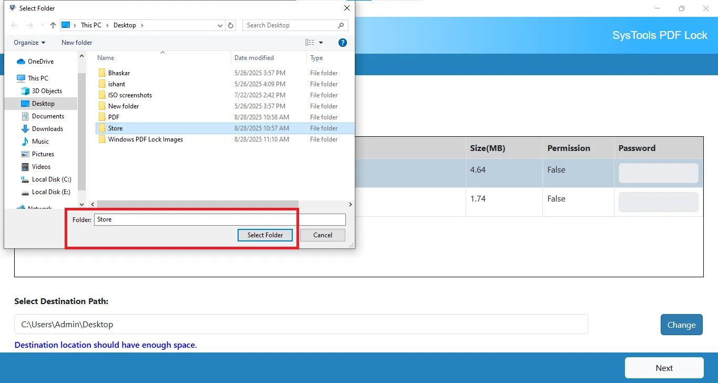Go up one folder level arrow
Viewport: 718px width, 383px height.
tap(53, 25)
